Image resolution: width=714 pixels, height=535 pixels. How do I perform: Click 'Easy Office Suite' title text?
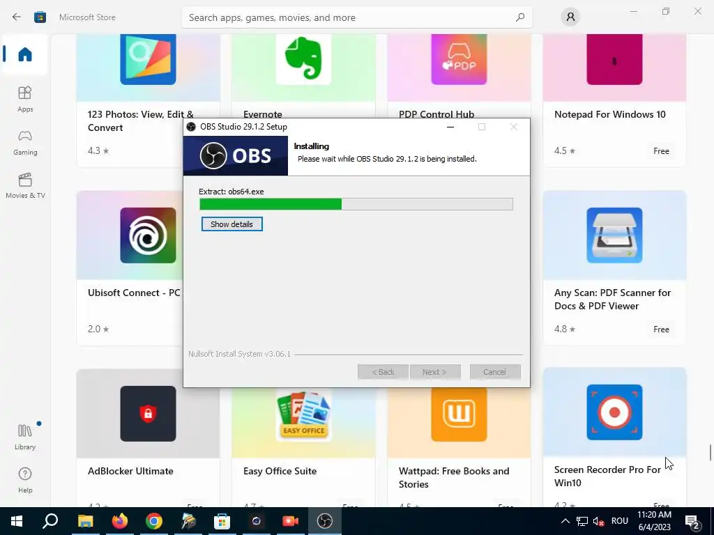tap(280, 471)
